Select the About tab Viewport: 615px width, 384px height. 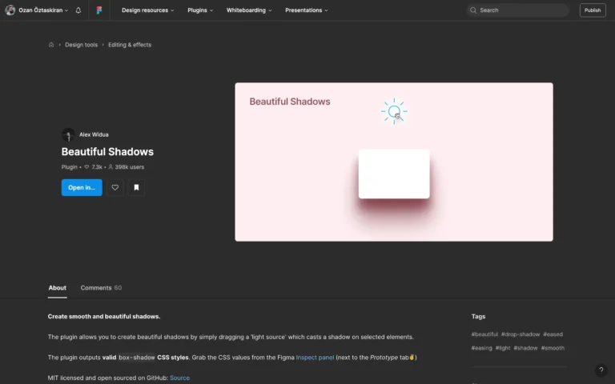(x=58, y=288)
